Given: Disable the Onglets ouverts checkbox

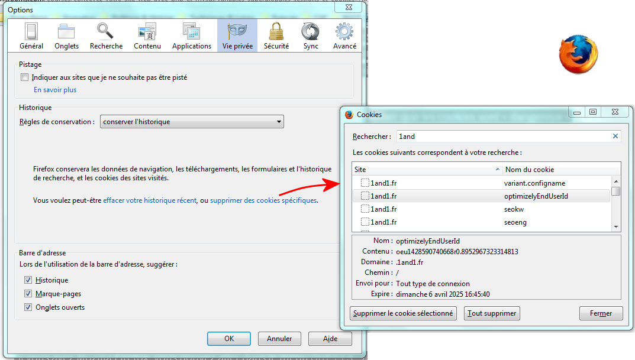Looking at the screenshot, I should tap(28, 307).
